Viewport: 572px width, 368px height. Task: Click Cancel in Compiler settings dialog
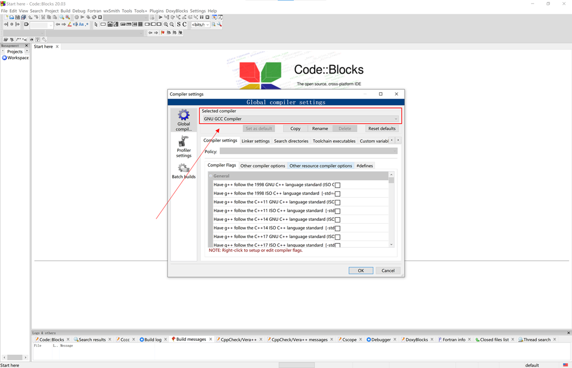click(388, 270)
